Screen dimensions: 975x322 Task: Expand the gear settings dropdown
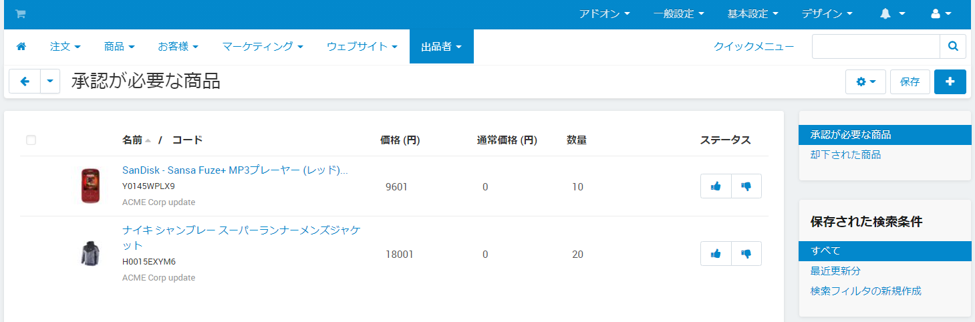coord(865,82)
